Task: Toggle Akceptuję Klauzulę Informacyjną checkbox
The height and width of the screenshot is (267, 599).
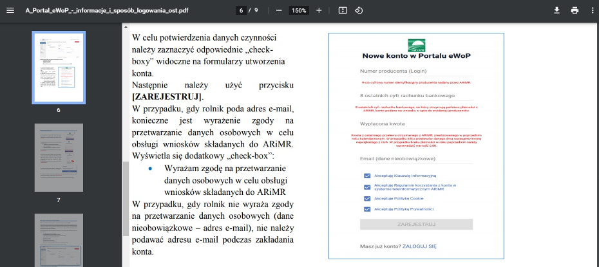Action: pos(367,176)
